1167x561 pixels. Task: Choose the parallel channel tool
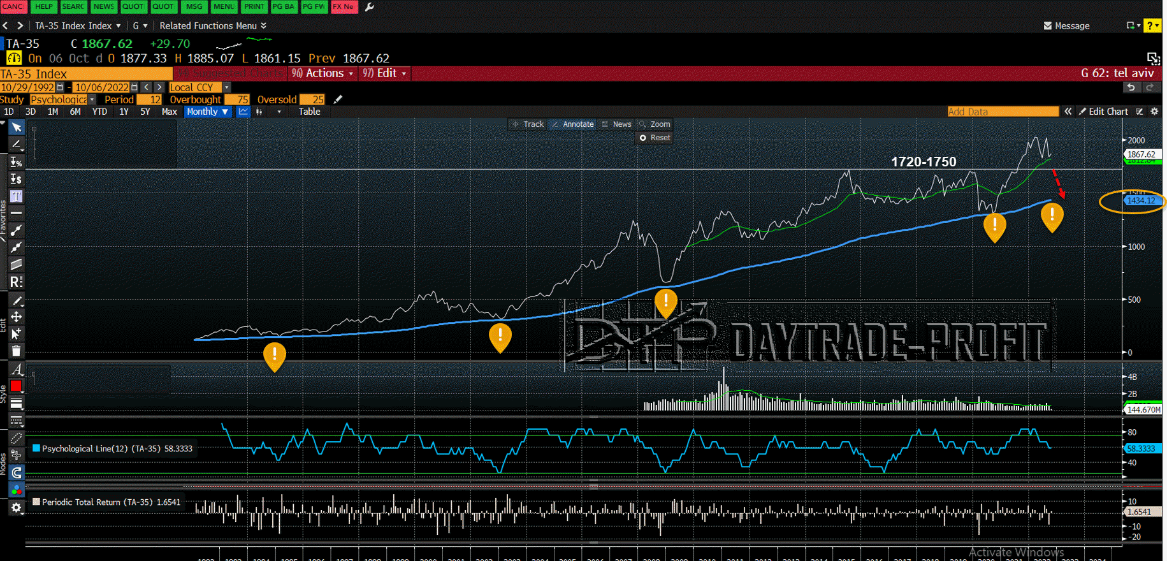17,264
